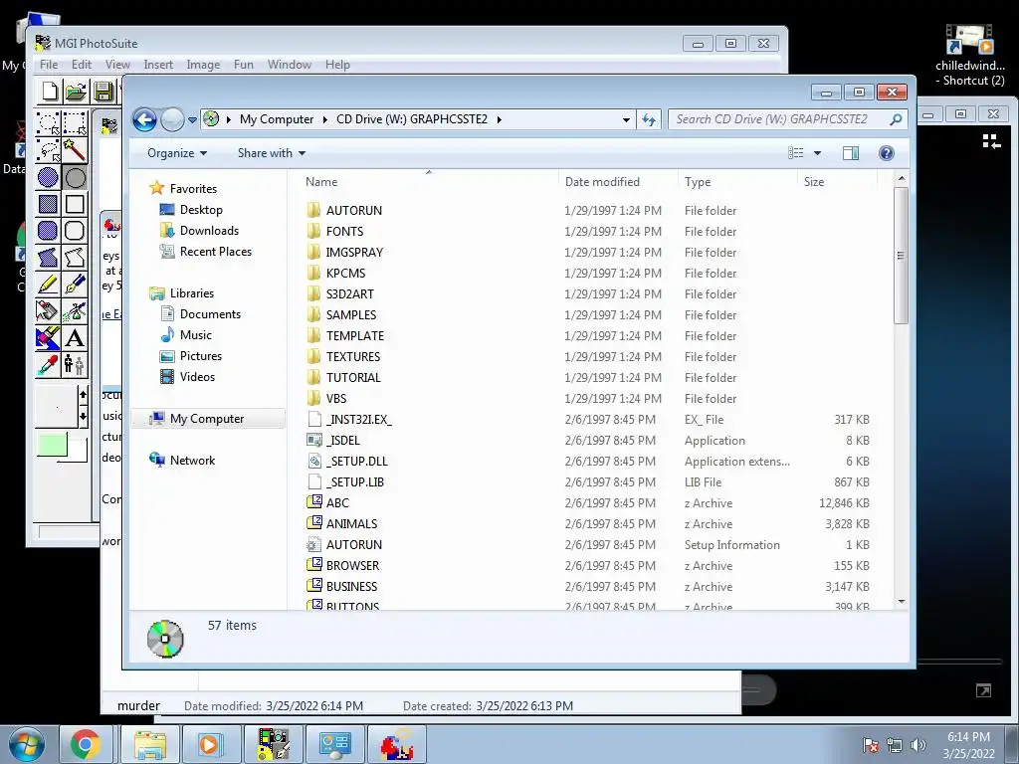Select the spray can tool

(x=75, y=310)
